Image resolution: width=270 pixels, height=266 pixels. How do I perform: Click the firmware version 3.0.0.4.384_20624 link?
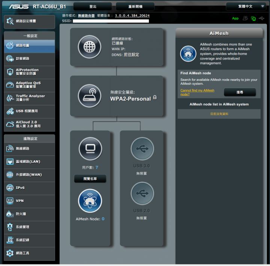tap(132, 16)
